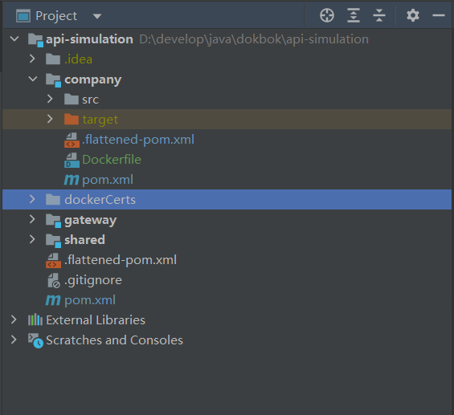
Task: Click the External Libraries icon
Action: tap(35, 319)
